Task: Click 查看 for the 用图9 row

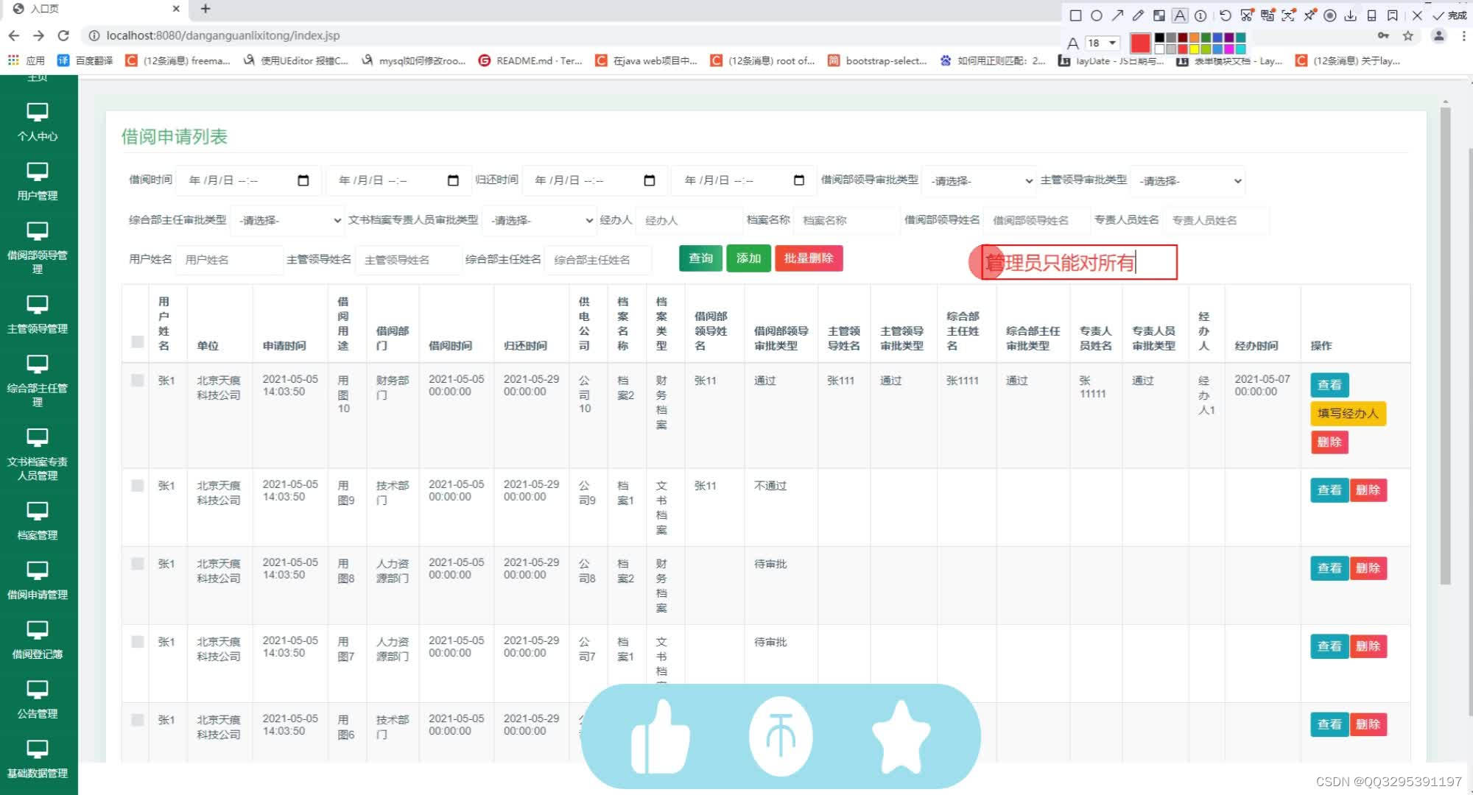Action: [x=1329, y=490]
